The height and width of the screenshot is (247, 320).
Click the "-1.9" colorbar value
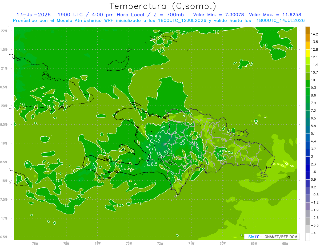coord(315,210)
